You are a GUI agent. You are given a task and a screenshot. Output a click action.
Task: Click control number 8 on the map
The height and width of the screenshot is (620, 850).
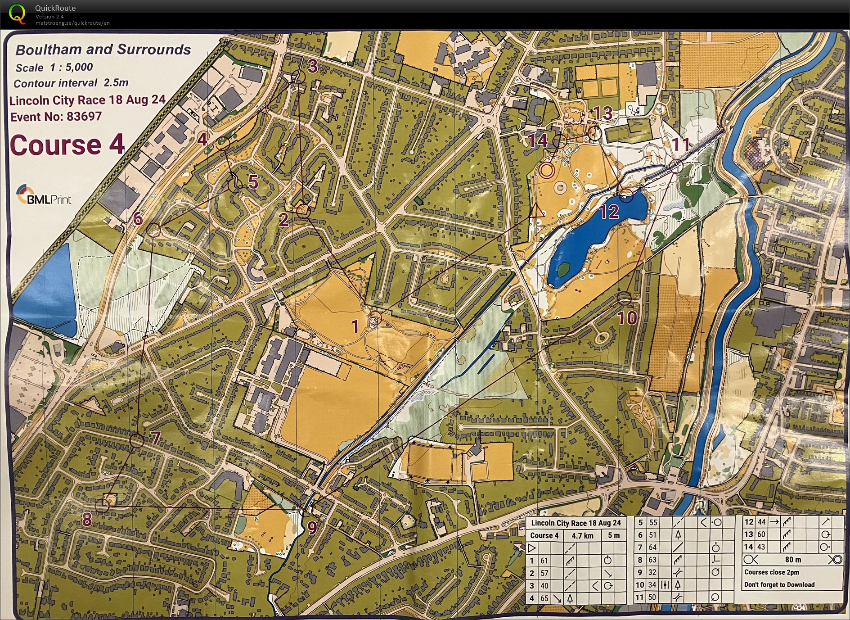87,520
